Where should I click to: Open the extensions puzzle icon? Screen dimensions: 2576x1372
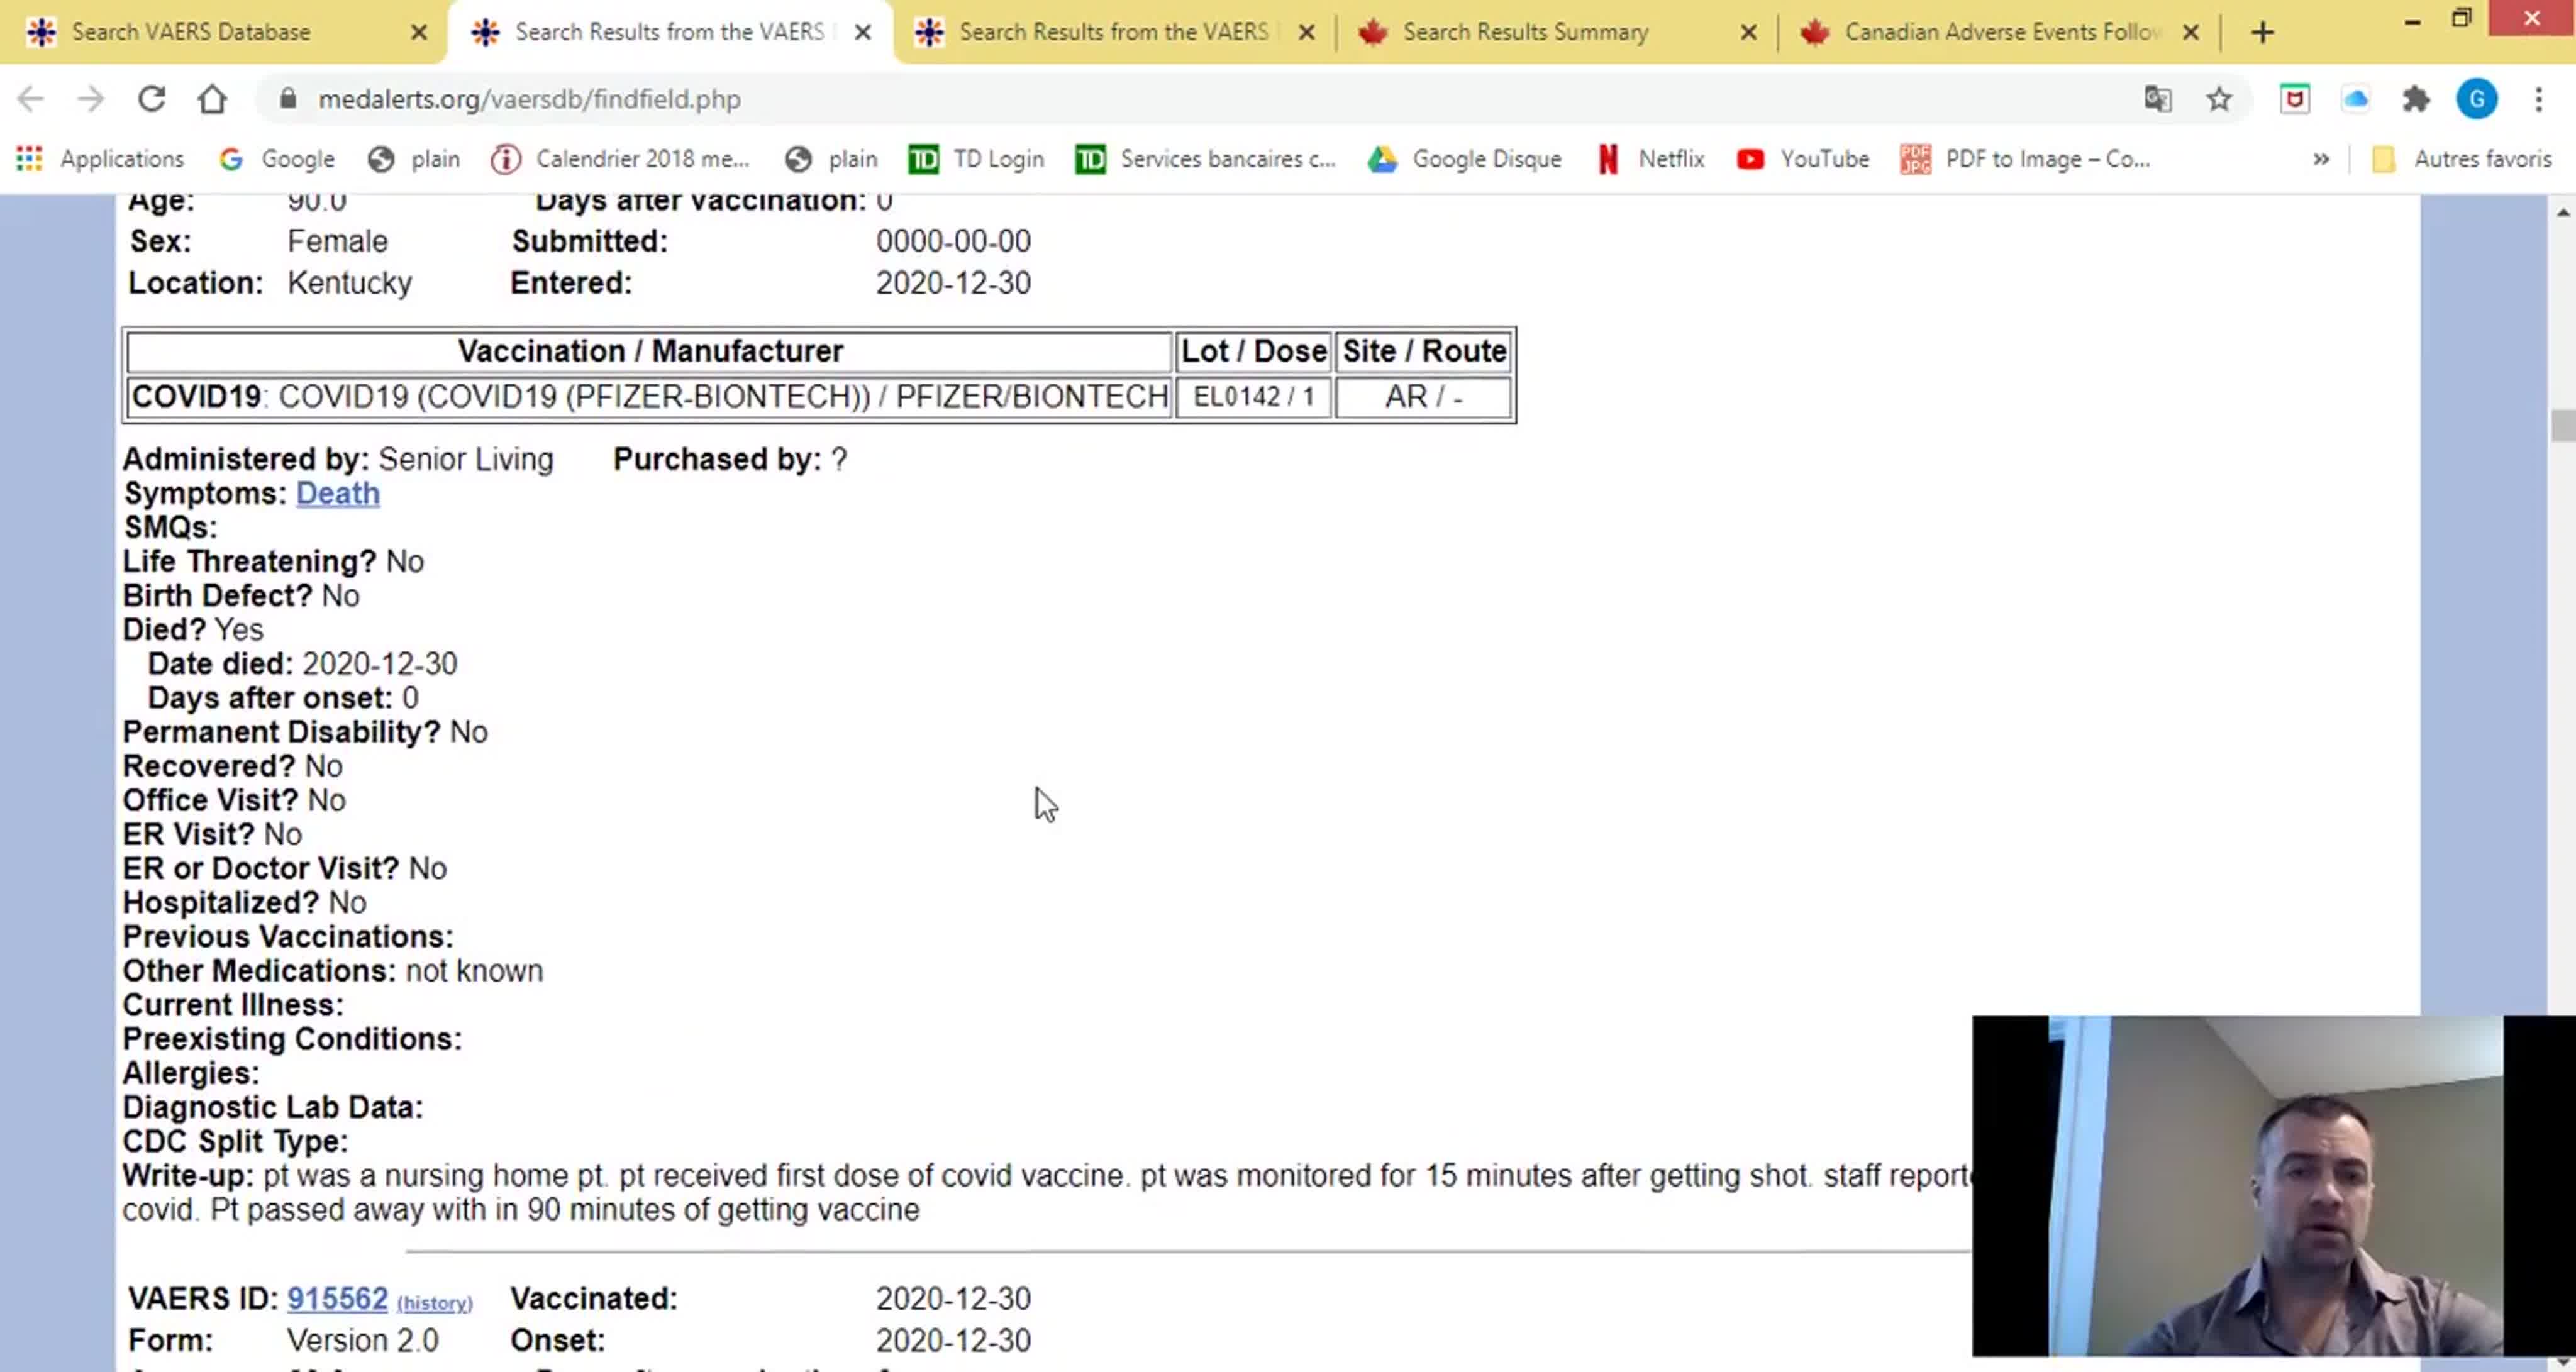[2416, 99]
